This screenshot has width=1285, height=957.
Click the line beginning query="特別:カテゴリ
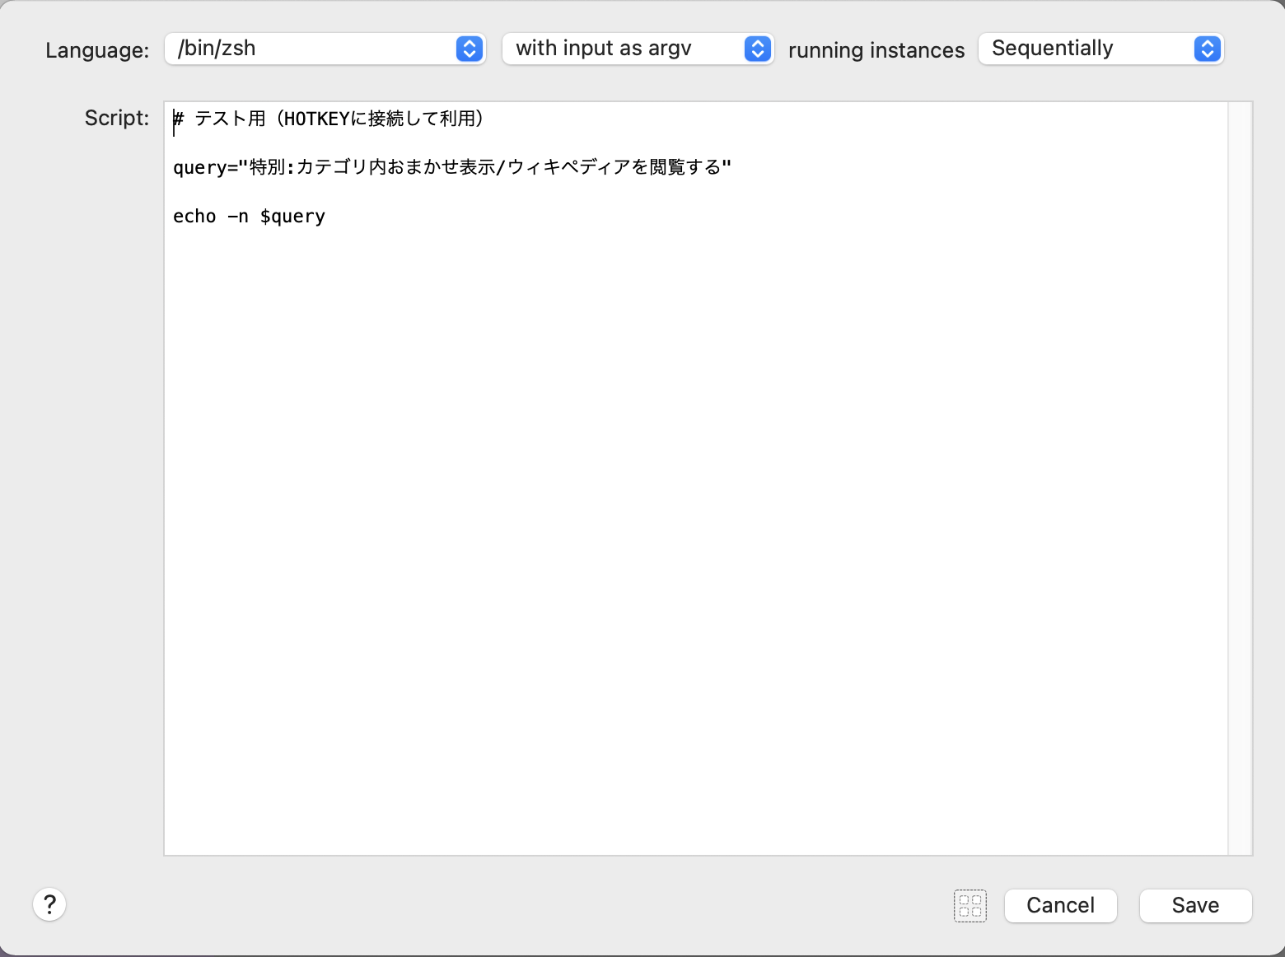point(451,167)
